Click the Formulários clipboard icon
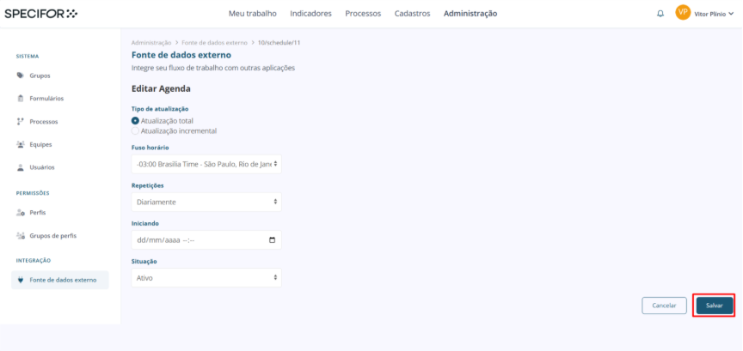This screenshot has height=351, width=743. (x=21, y=99)
